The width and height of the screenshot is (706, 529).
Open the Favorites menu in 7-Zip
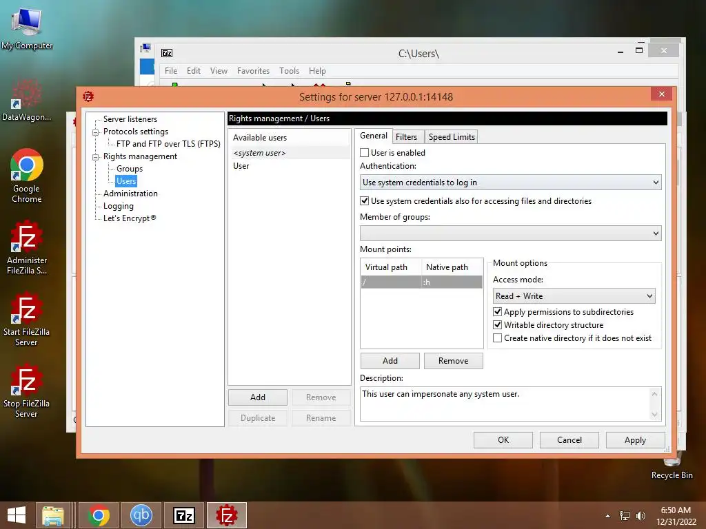coord(253,71)
